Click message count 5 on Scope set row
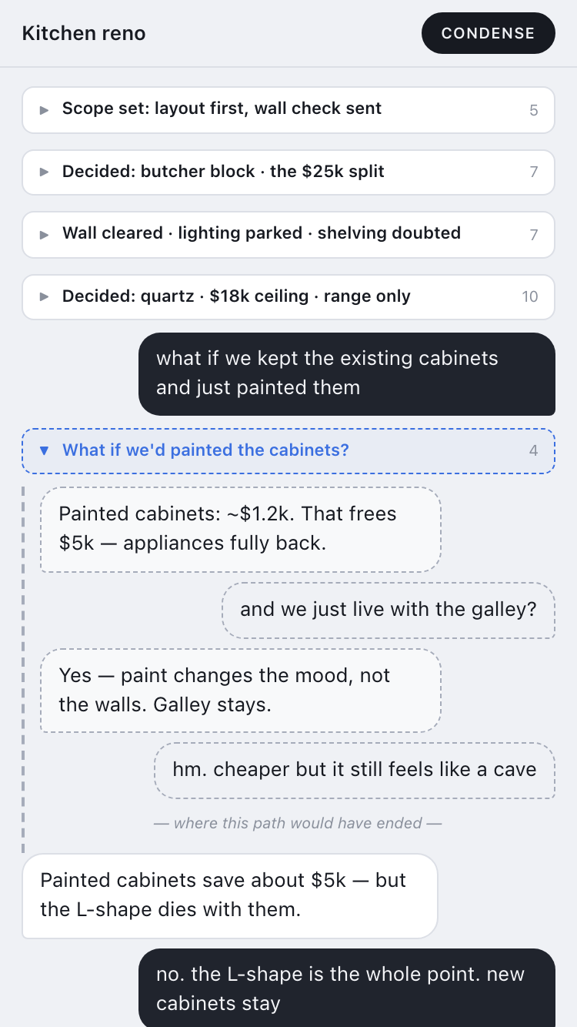Image resolution: width=577 pixels, height=1027 pixels. 534,110
